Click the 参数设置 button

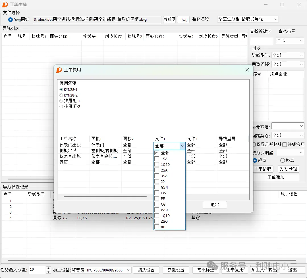[176, 270]
